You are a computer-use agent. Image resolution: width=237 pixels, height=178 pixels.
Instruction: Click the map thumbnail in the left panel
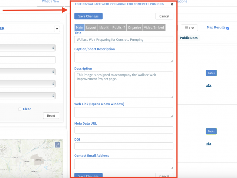click(31, 158)
